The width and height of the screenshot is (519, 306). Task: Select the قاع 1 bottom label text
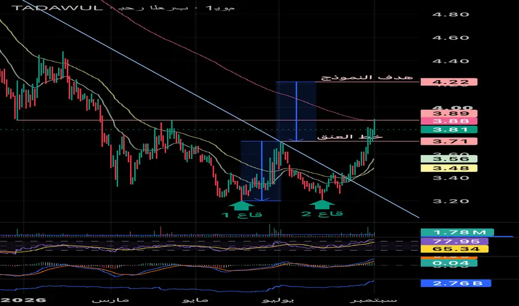pyautogui.click(x=242, y=215)
